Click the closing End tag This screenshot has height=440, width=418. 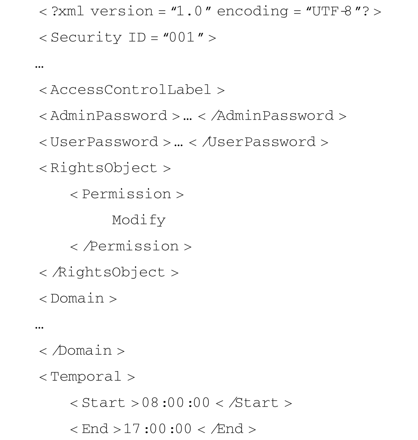[x=227, y=429]
